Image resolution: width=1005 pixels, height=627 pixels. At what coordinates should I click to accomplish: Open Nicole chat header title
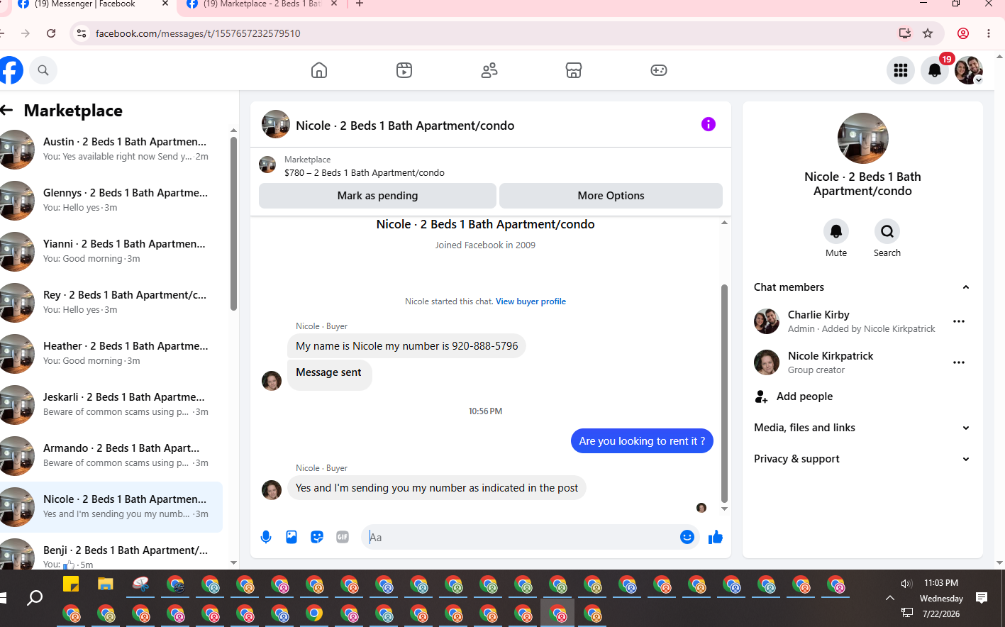(x=405, y=126)
